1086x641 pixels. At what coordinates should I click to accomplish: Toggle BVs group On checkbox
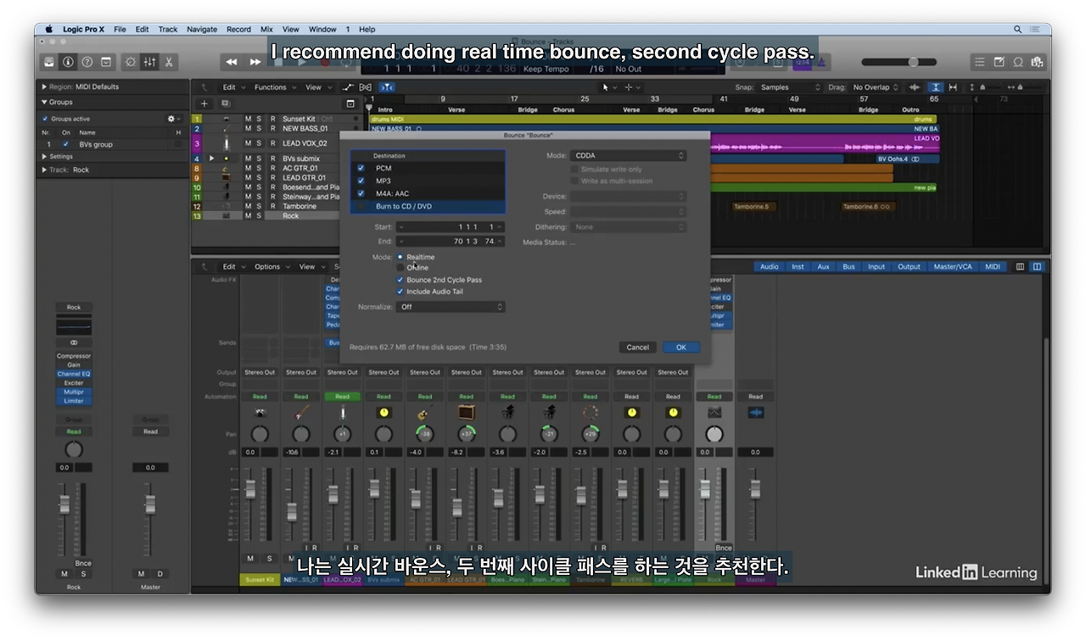pyautogui.click(x=66, y=144)
